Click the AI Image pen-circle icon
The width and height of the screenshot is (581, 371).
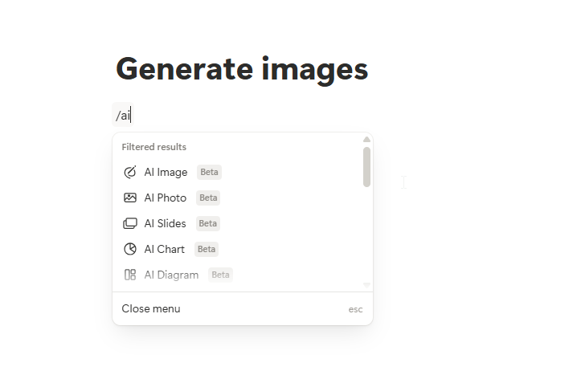[130, 172]
